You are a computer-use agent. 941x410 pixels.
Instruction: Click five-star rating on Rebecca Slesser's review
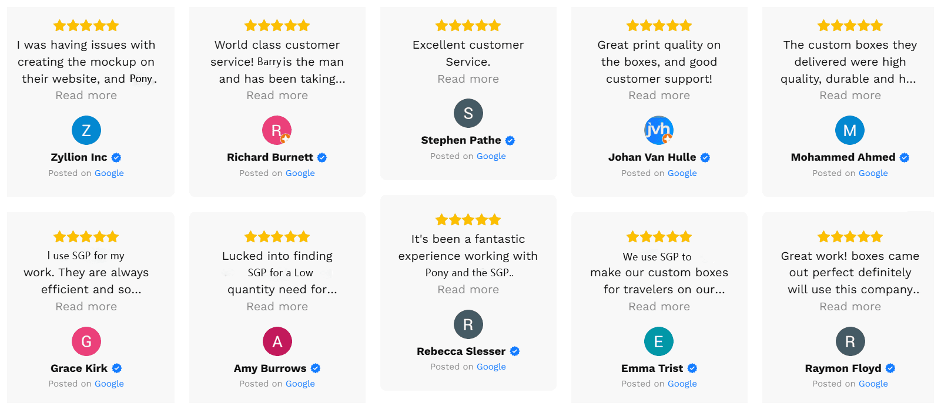coord(468,220)
